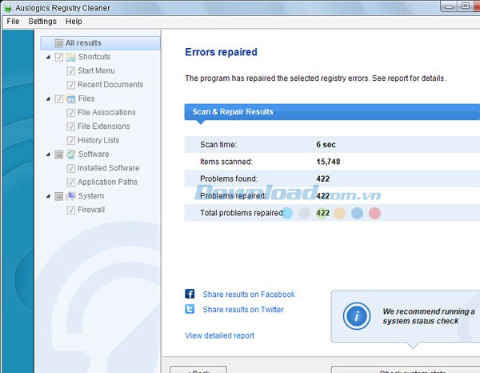Click the Software category icon
Image resolution: width=480 pixels, height=373 pixels.
[70, 154]
